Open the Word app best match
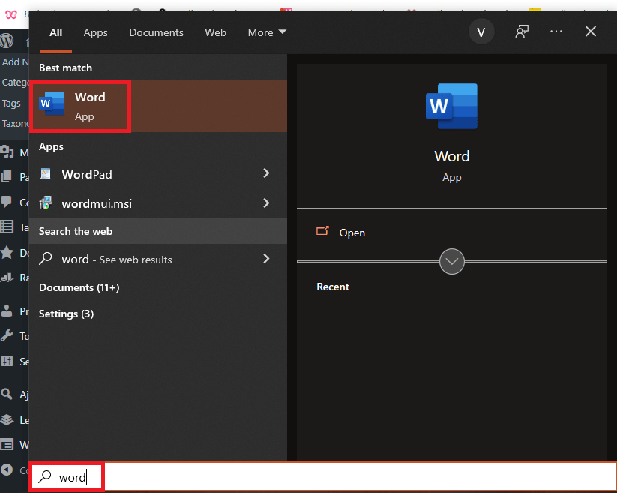The height and width of the screenshot is (493, 617). coord(158,107)
